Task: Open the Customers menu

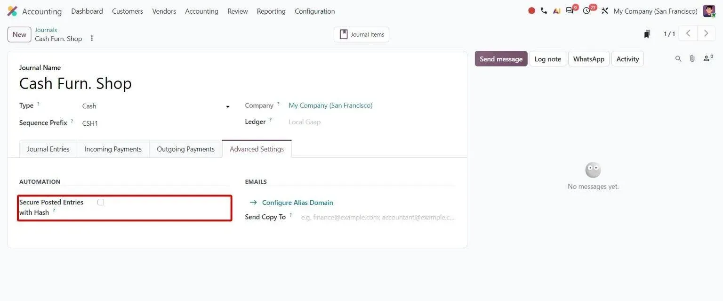Action: tap(128, 11)
